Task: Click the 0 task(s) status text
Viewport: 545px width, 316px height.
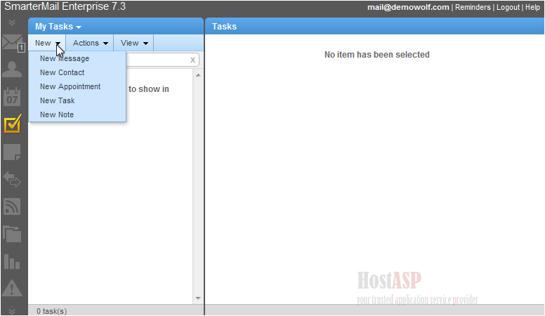Action: point(52,311)
